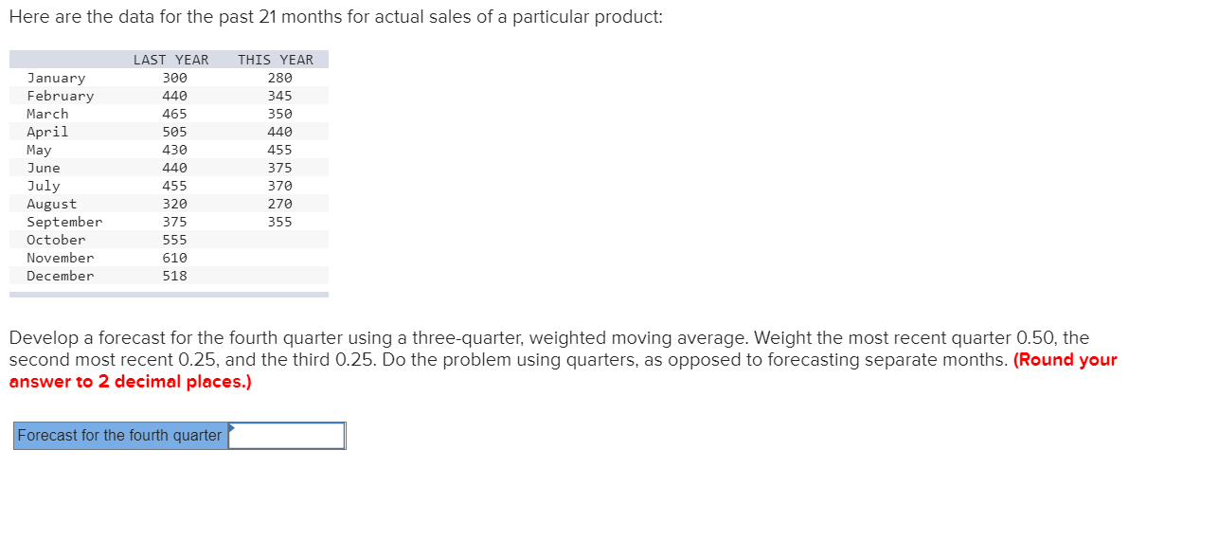Select May's this year value 455
The image size is (1218, 558).
click(279, 150)
